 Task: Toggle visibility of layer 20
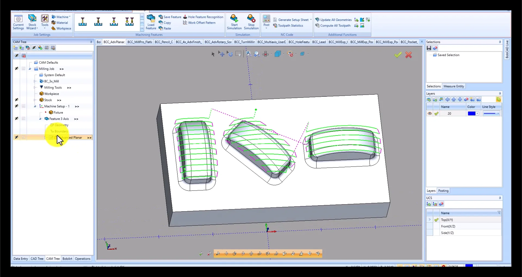pyautogui.click(x=430, y=114)
